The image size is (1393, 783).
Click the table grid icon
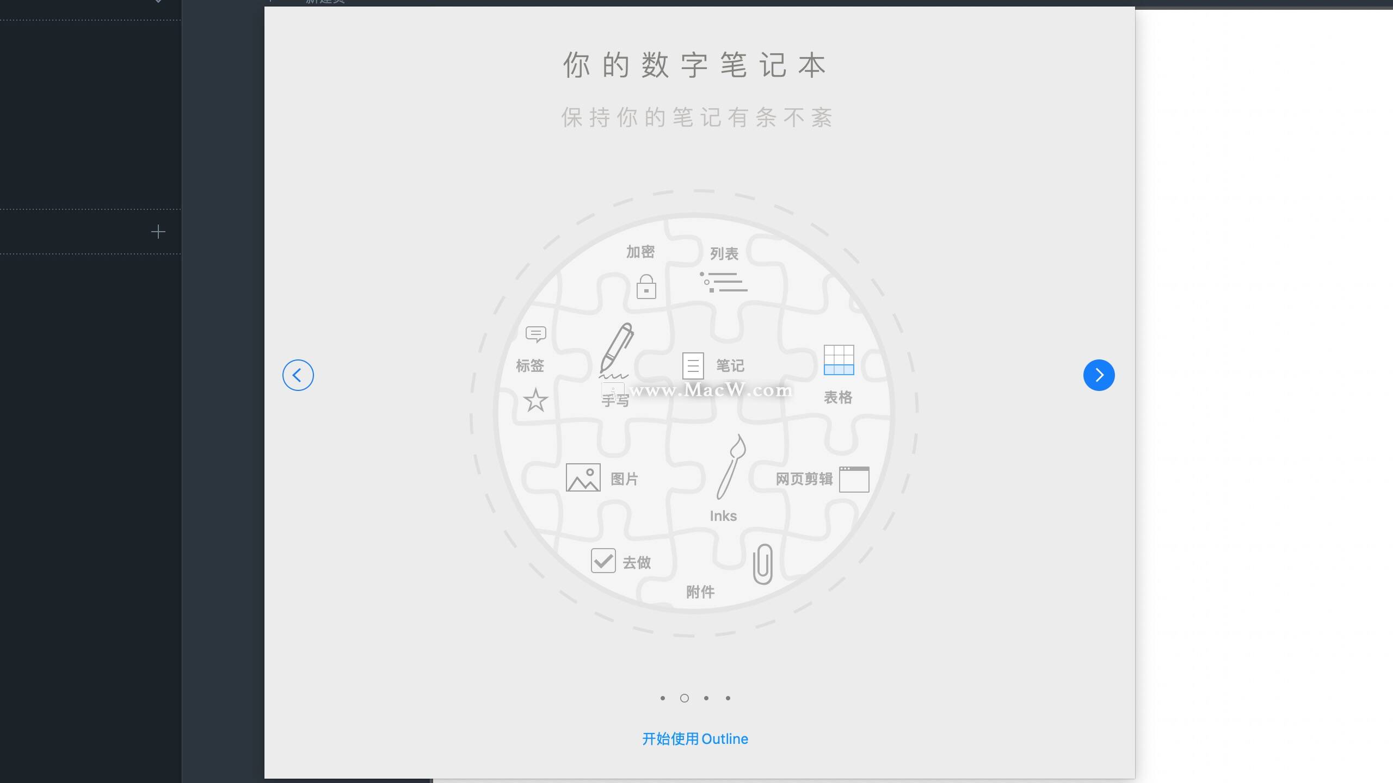pos(839,360)
